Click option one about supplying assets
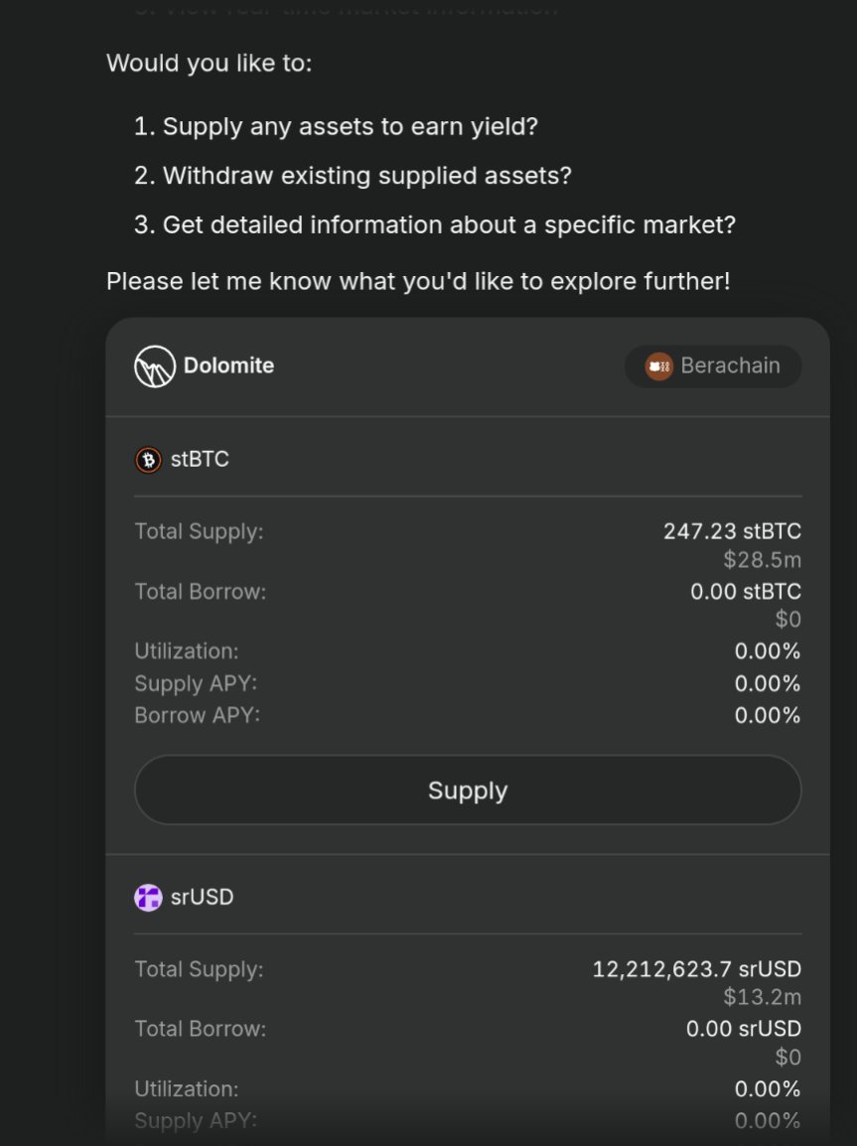The image size is (857, 1146). 336,126
